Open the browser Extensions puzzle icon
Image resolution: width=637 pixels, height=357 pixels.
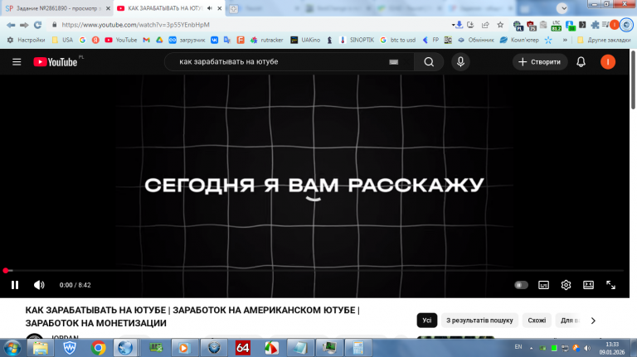point(596,25)
